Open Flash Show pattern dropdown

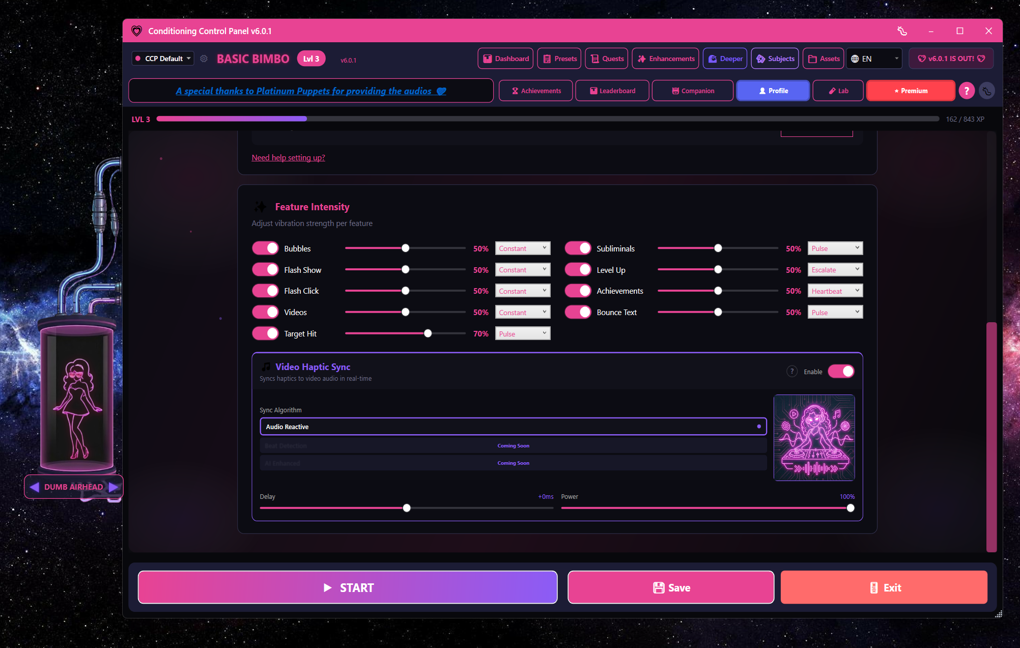coord(523,270)
